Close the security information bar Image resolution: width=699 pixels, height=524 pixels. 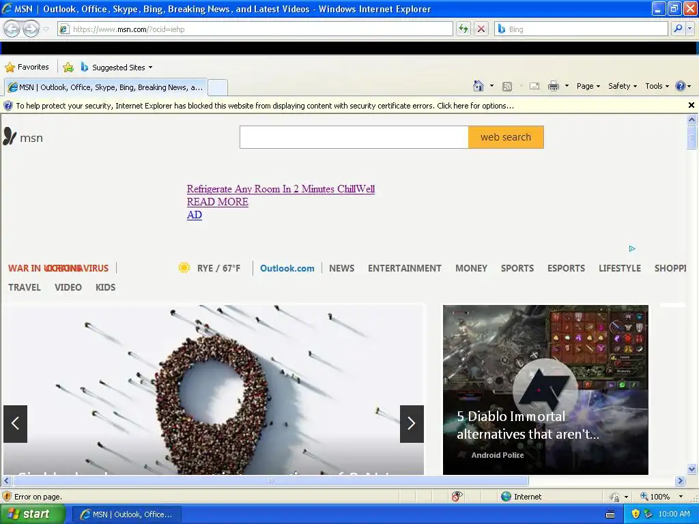click(x=691, y=105)
